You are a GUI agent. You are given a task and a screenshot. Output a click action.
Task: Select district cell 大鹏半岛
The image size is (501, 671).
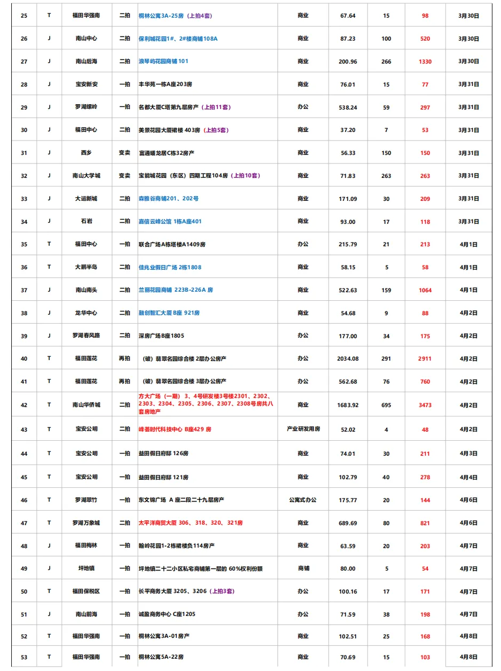[x=86, y=267]
